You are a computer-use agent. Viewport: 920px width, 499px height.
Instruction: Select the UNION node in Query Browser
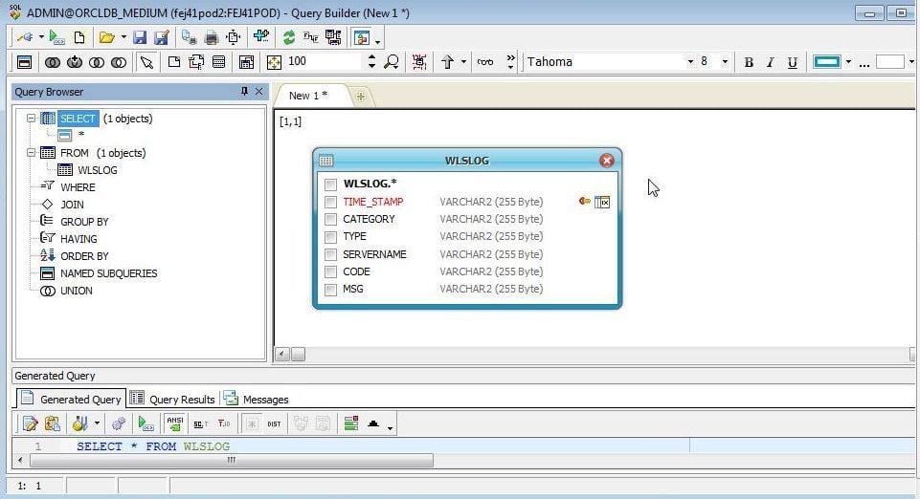point(77,291)
